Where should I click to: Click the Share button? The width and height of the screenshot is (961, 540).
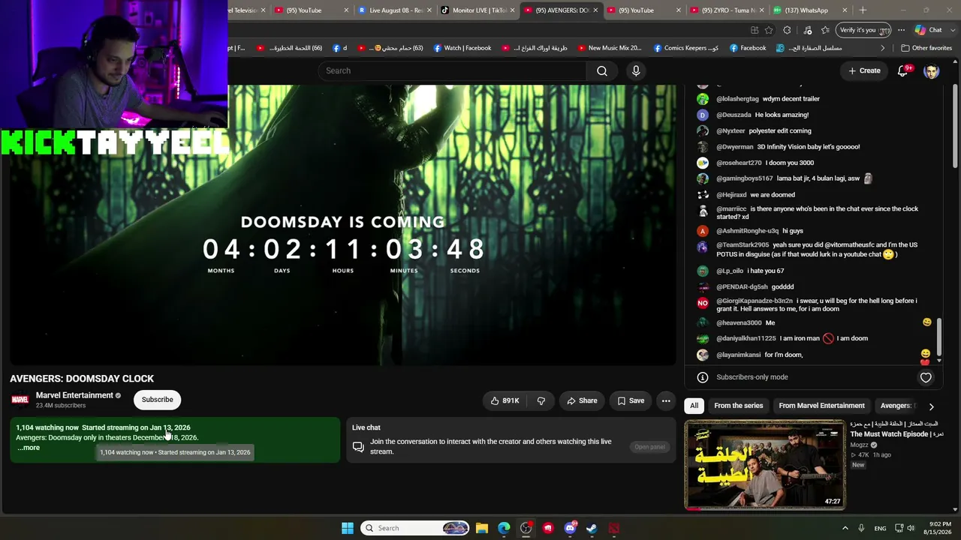pyautogui.click(x=583, y=400)
